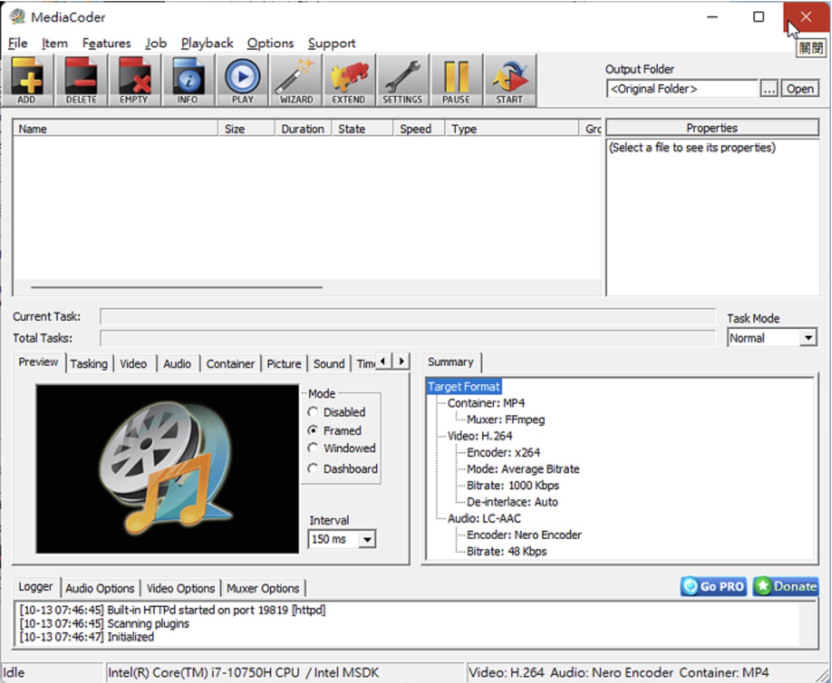832x683 pixels.
Task: Select the Preview tab
Action: (38, 362)
